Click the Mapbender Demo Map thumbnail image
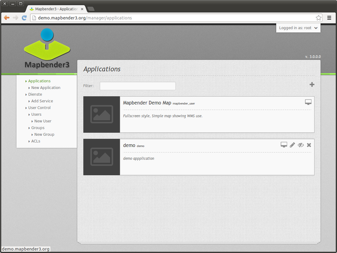Image resolution: width=337 pixels, height=253 pixels. (x=102, y=115)
